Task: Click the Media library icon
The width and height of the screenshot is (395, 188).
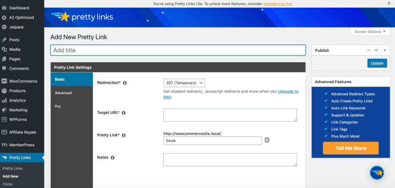Action: (x=4, y=49)
